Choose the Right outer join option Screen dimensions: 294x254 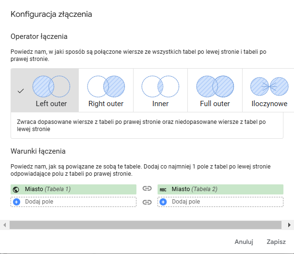(106, 104)
